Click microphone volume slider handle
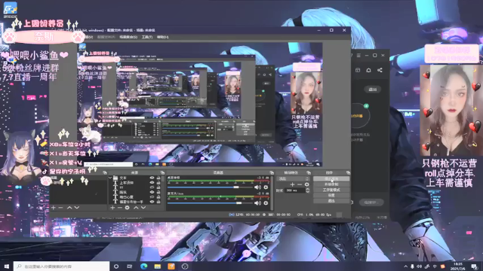 click(x=238, y=202)
